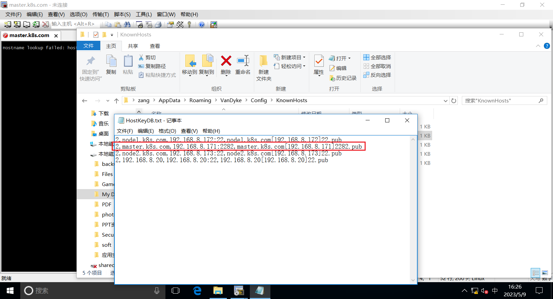Click 反向选择 invert selection
This screenshot has height=299, width=553.
point(377,75)
